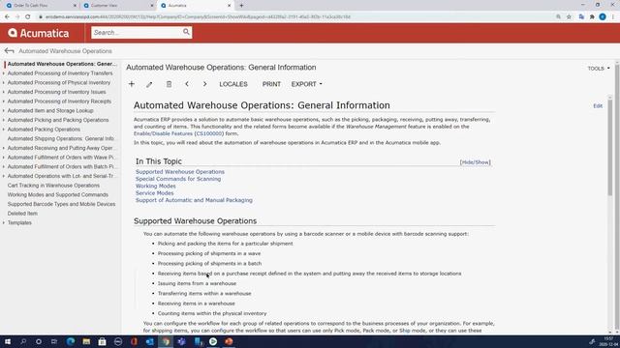Open Cart Tracking in Warehouse Operations
620x348 pixels.
(53, 186)
